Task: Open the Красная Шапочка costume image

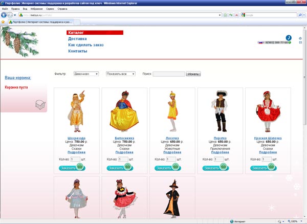Action: 268,111
